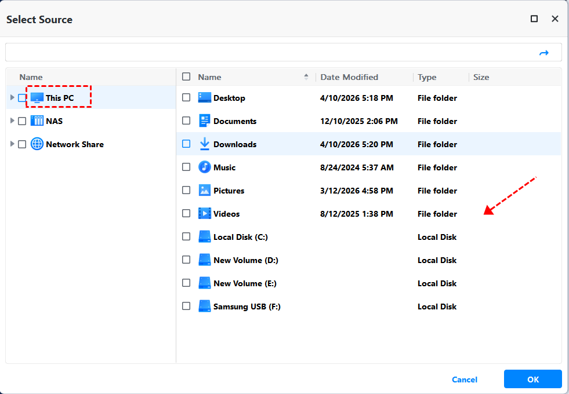Click the path go arrow icon
This screenshot has width=569, height=394.
pyautogui.click(x=543, y=53)
